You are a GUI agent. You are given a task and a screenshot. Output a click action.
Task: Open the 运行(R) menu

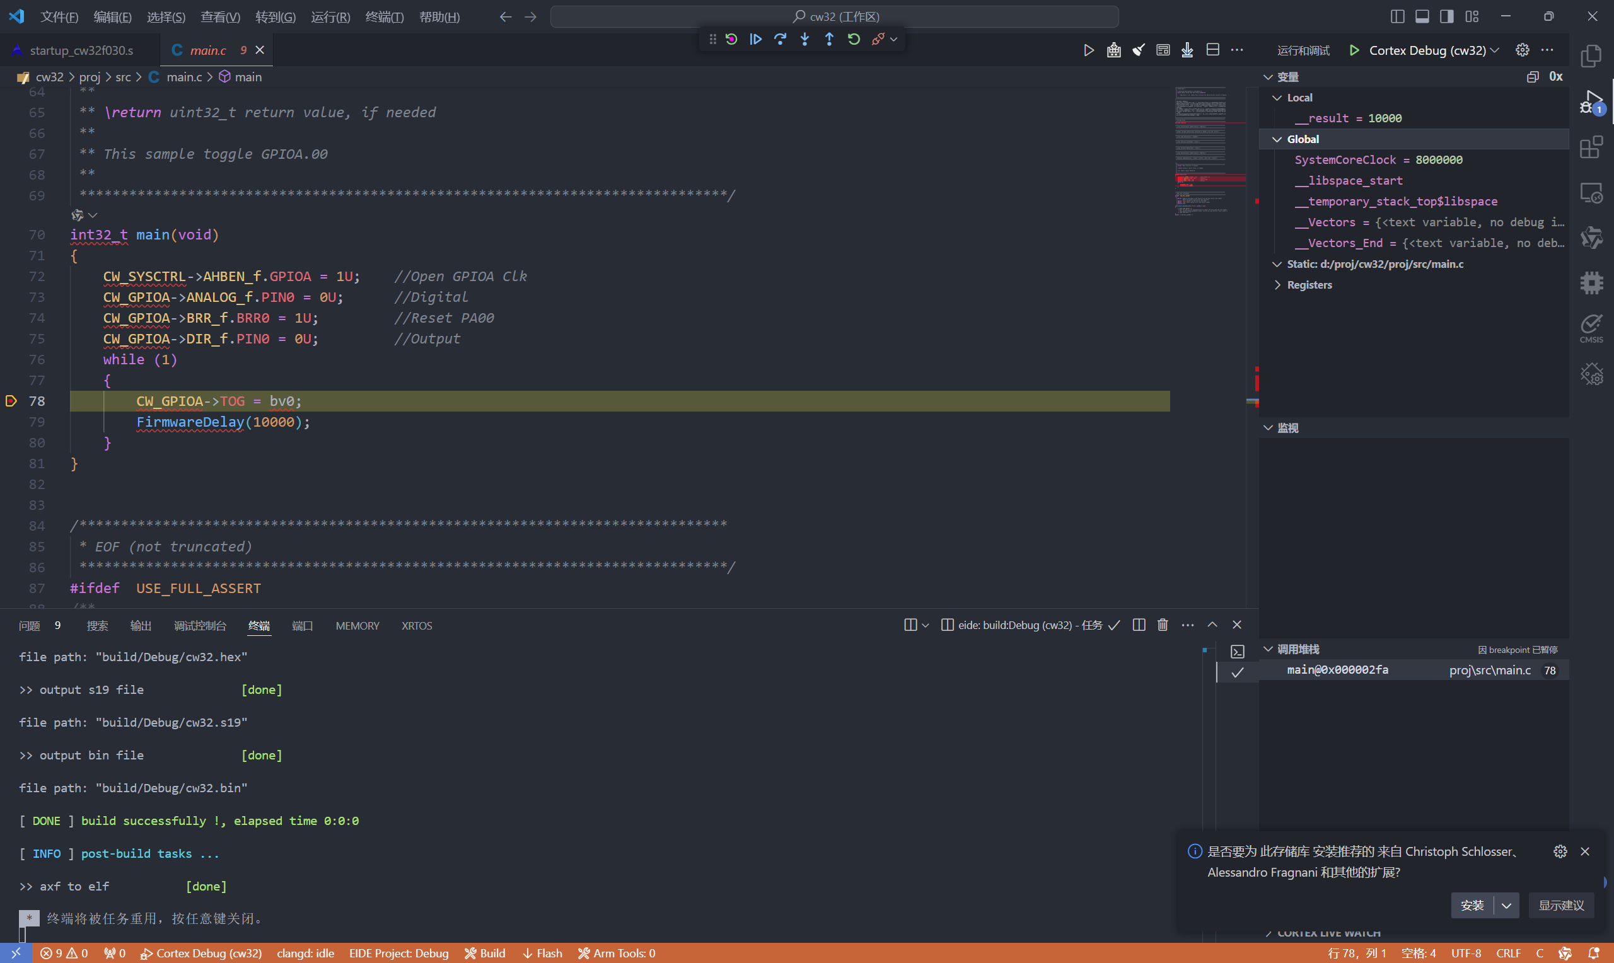coord(330,16)
